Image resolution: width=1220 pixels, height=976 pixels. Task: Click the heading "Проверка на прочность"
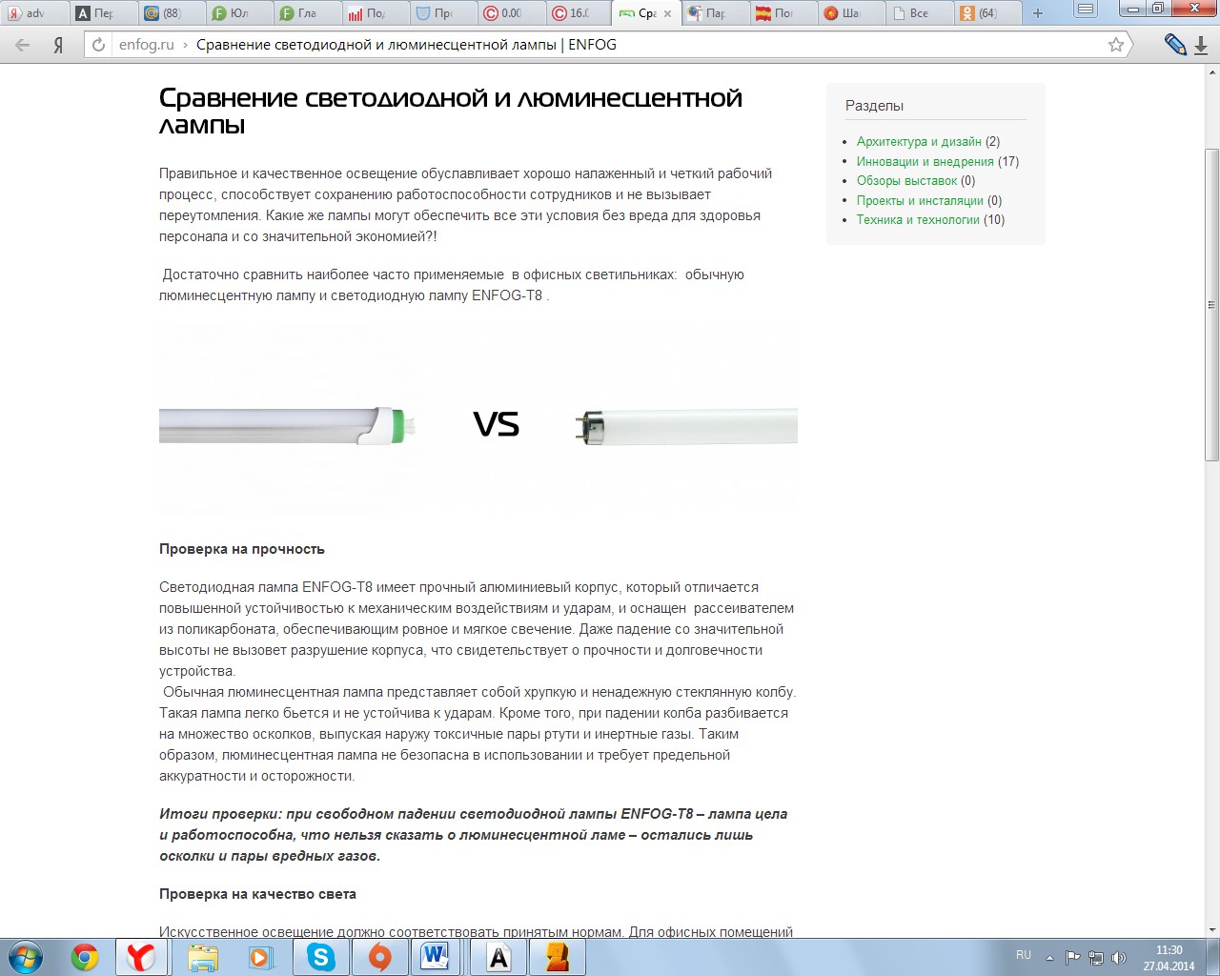[242, 549]
